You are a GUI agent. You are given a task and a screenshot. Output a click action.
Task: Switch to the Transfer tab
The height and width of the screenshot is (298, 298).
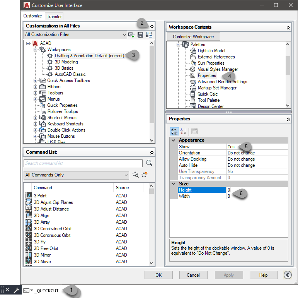54,17
